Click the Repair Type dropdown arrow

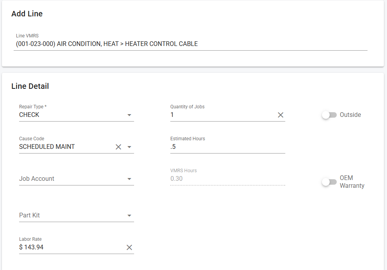(x=129, y=115)
